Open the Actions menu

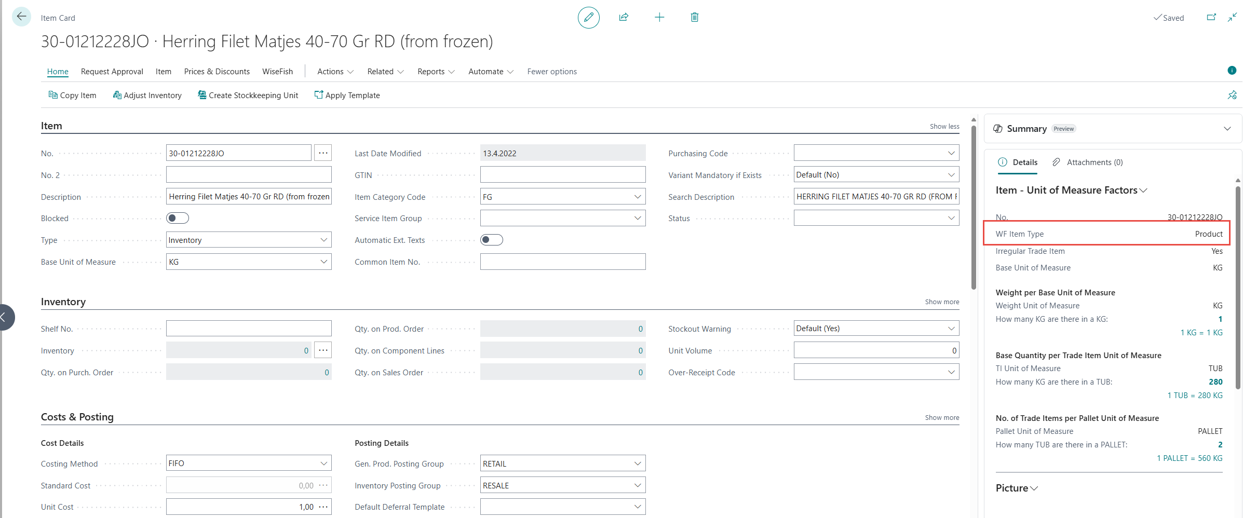click(335, 72)
